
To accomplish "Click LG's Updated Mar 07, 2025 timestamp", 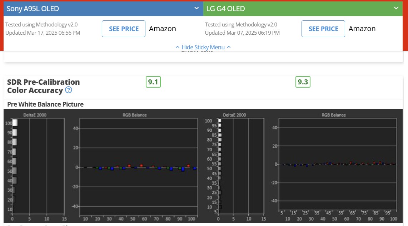I will [x=242, y=33].
